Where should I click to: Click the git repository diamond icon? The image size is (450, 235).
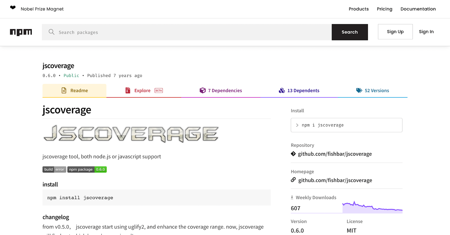tap(293, 154)
